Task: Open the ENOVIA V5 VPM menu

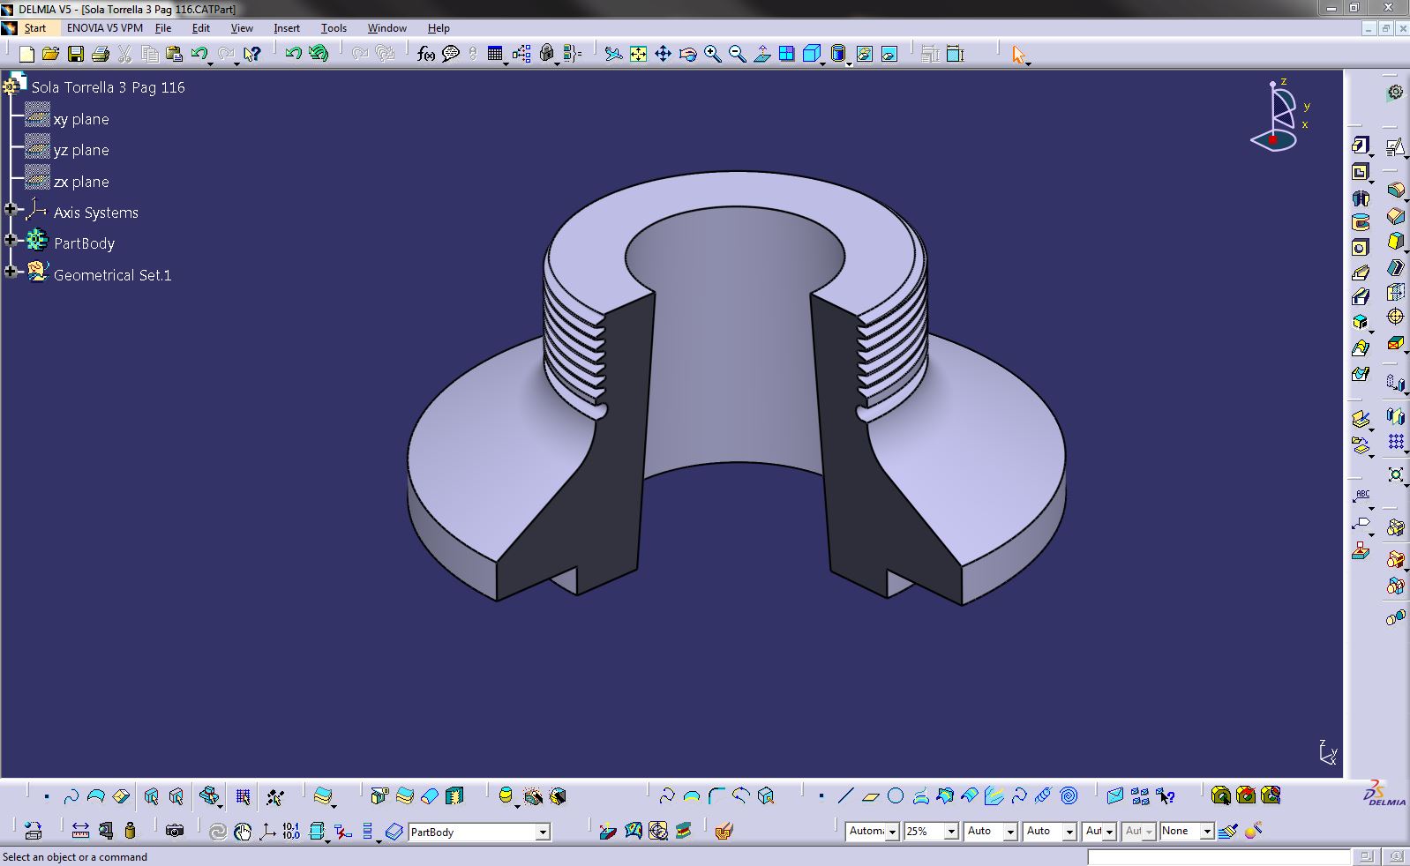Action: (104, 28)
